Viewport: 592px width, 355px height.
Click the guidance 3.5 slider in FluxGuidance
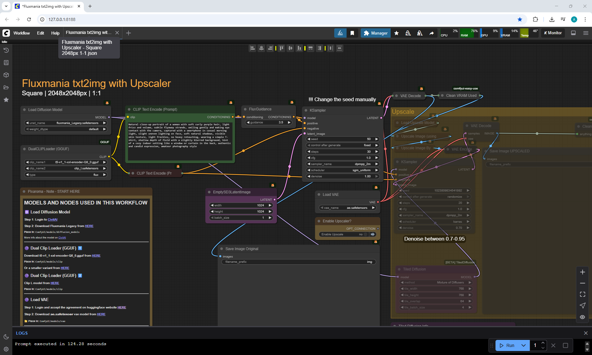coord(269,122)
